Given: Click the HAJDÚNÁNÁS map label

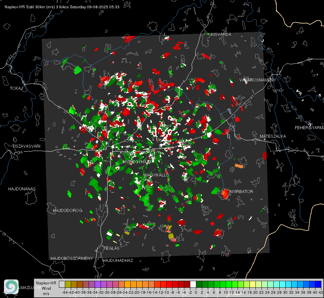Looking at the screenshot, I should pyautogui.click(x=22, y=189).
